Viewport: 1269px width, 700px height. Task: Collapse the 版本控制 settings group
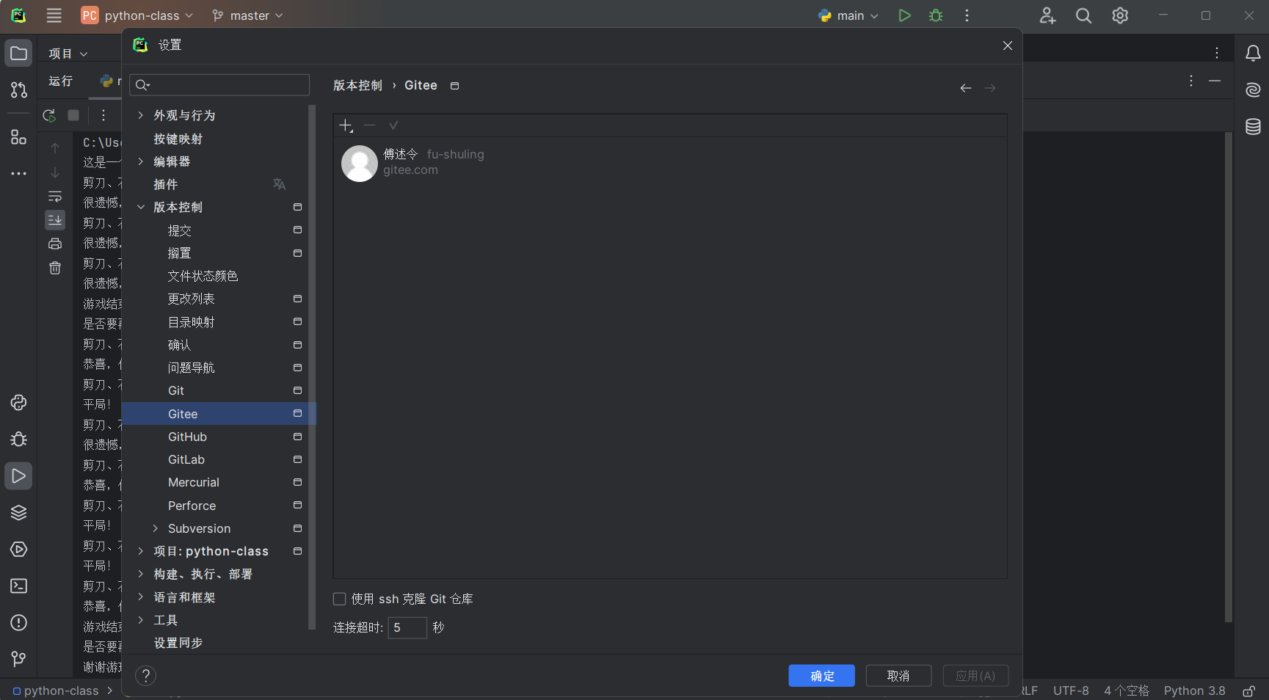pos(140,207)
